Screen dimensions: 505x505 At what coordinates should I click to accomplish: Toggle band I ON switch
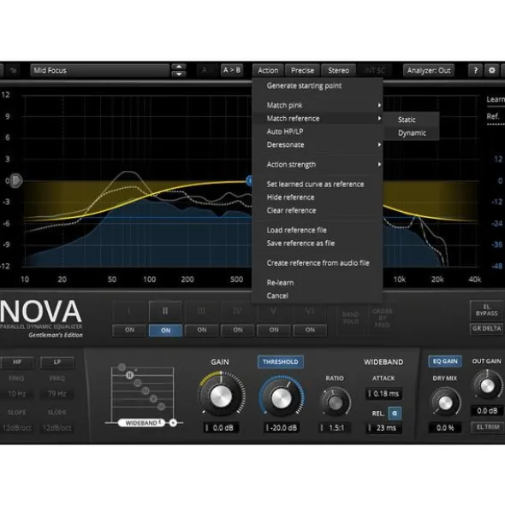pos(129,330)
